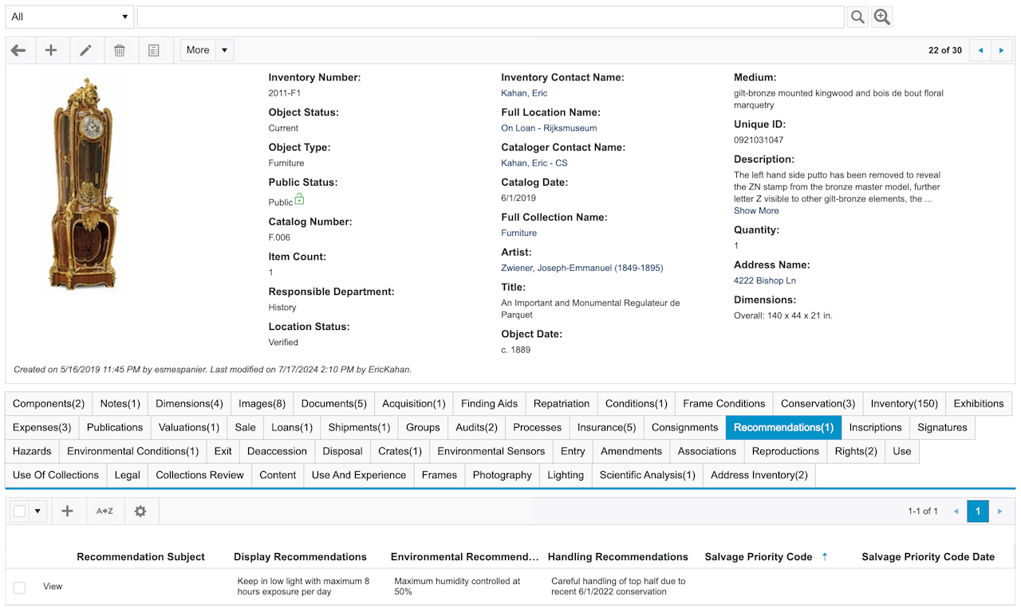Image resolution: width=1021 pixels, height=608 pixels.
Task: Go to the next record arrow
Action: (x=1001, y=50)
